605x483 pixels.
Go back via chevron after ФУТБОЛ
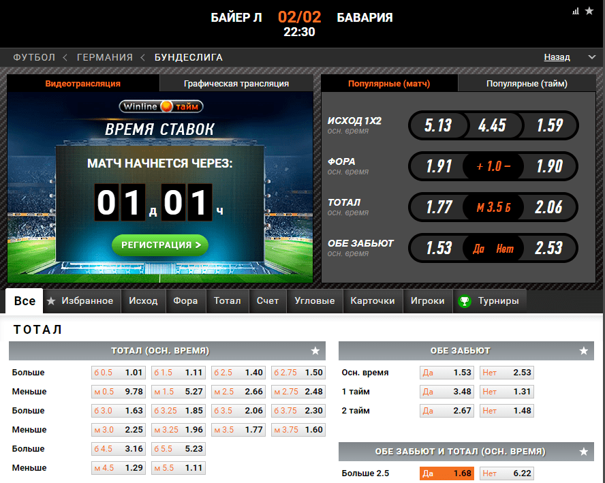click(65, 57)
